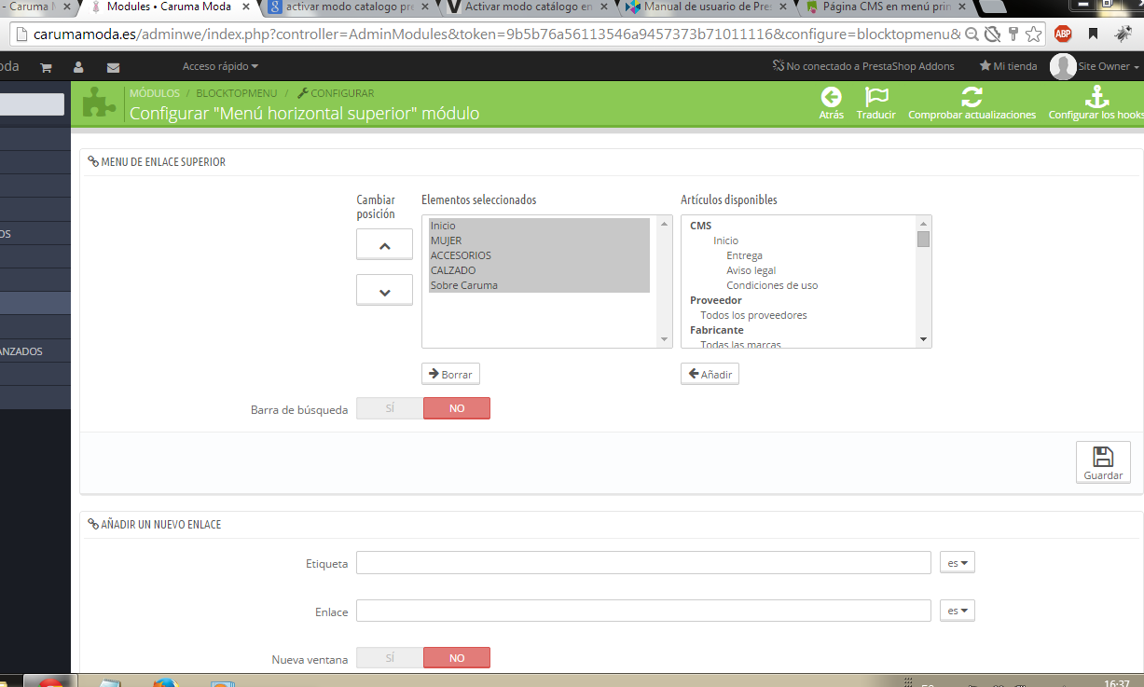
Task: Click the sidebar search box
Action: [32, 104]
